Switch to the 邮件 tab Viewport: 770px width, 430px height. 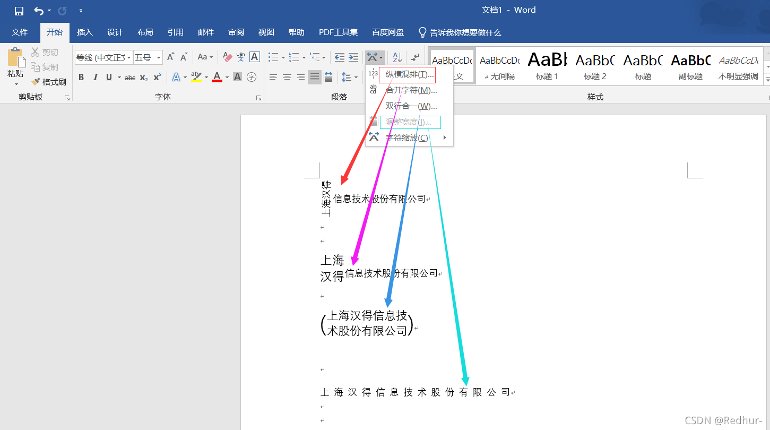[x=206, y=32]
